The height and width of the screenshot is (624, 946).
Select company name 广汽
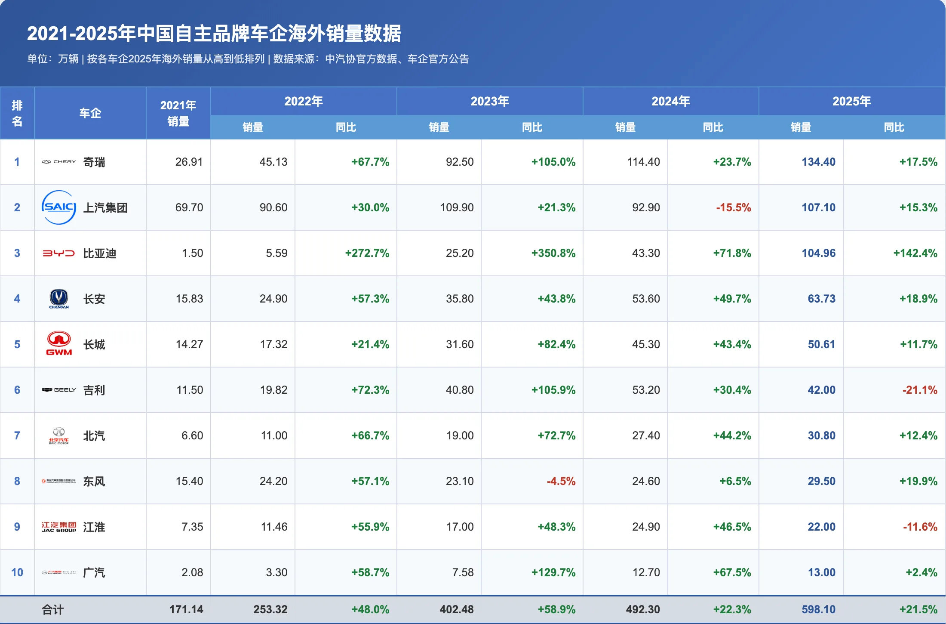click(x=94, y=573)
